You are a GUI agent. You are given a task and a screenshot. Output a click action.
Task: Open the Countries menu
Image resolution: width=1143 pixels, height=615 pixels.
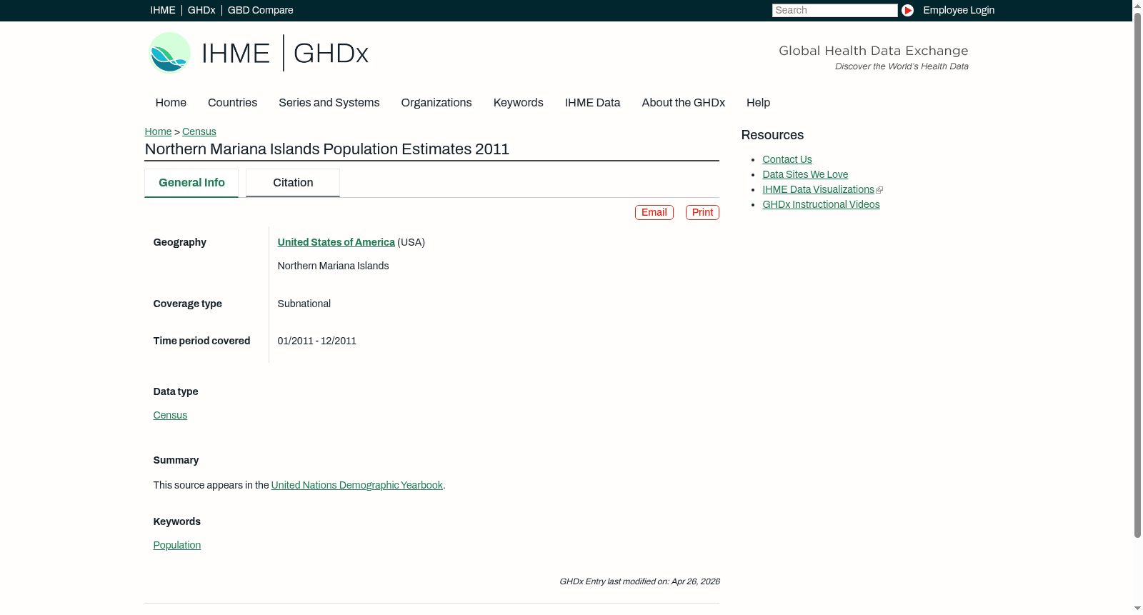(x=232, y=103)
